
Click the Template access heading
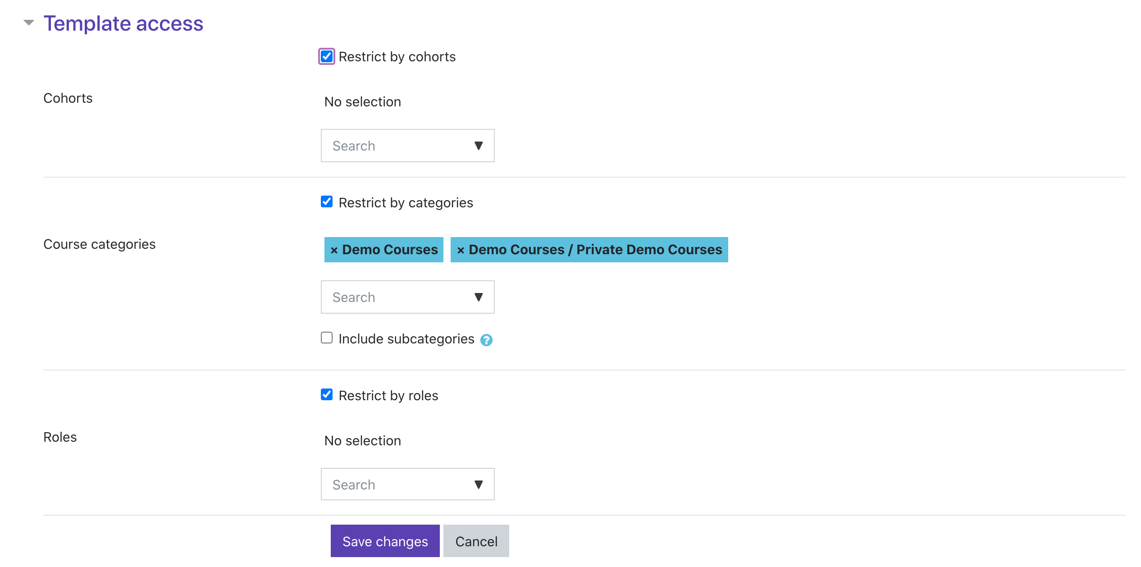coord(123,23)
